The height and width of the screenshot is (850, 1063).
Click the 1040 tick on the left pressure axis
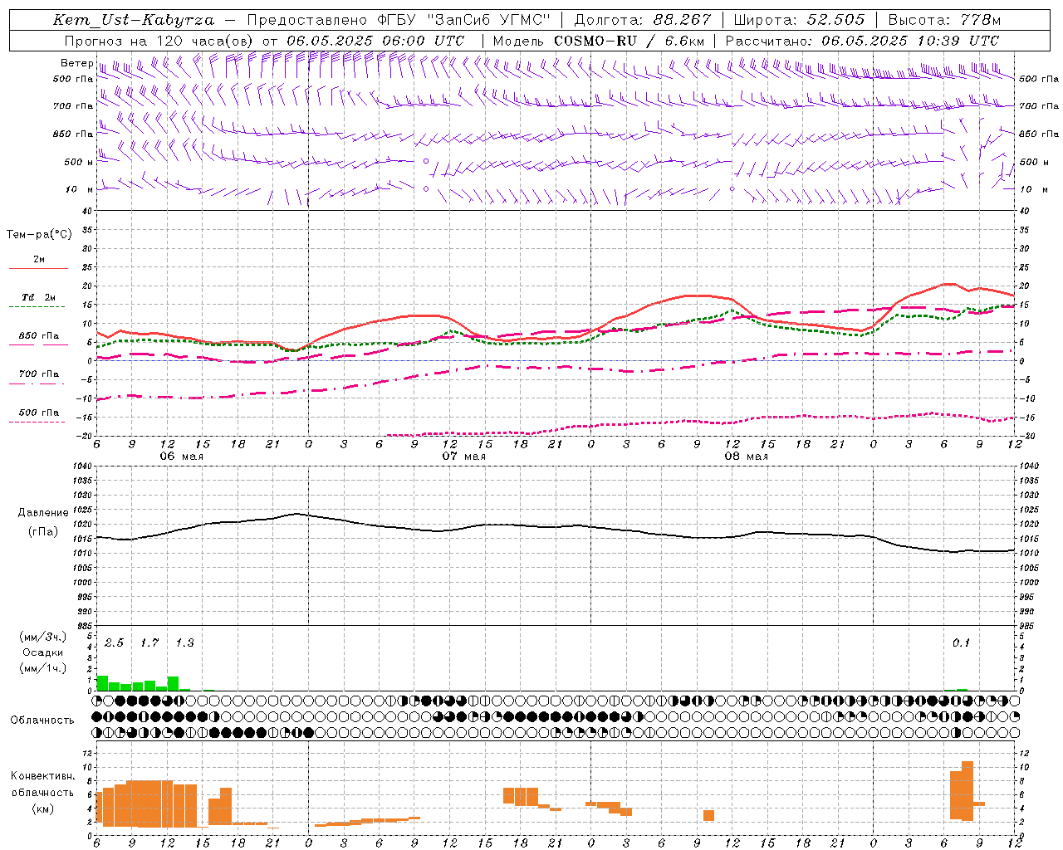pyautogui.click(x=81, y=467)
